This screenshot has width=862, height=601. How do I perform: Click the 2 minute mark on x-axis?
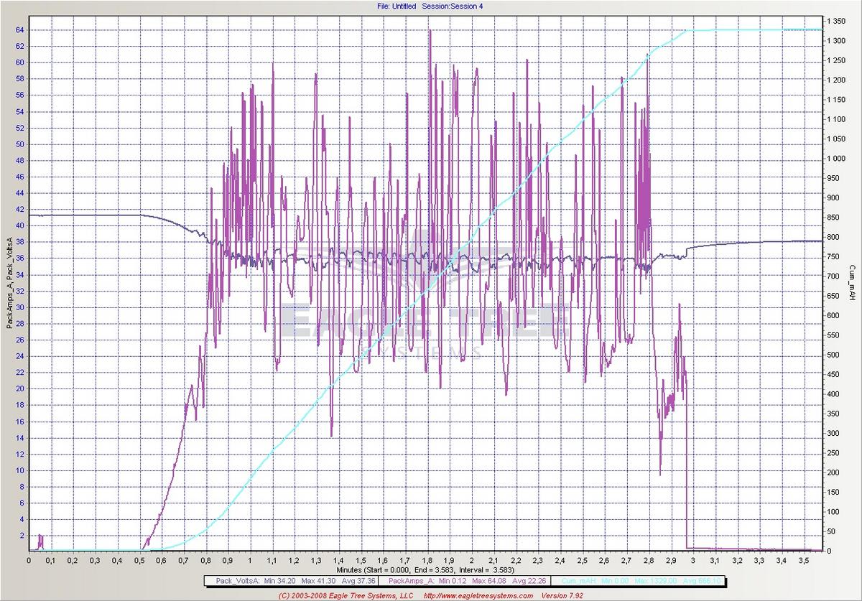(471, 559)
